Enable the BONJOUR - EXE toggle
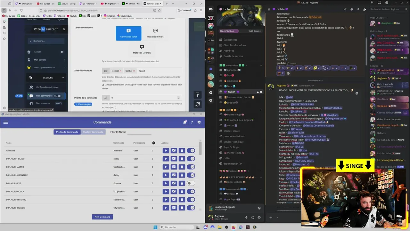 (x=191, y=183)
